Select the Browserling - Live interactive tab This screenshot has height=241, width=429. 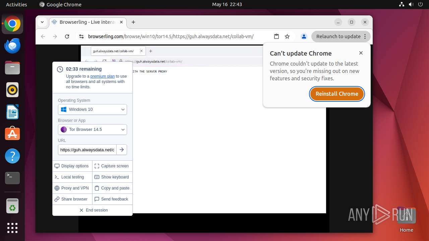point(87,22)
